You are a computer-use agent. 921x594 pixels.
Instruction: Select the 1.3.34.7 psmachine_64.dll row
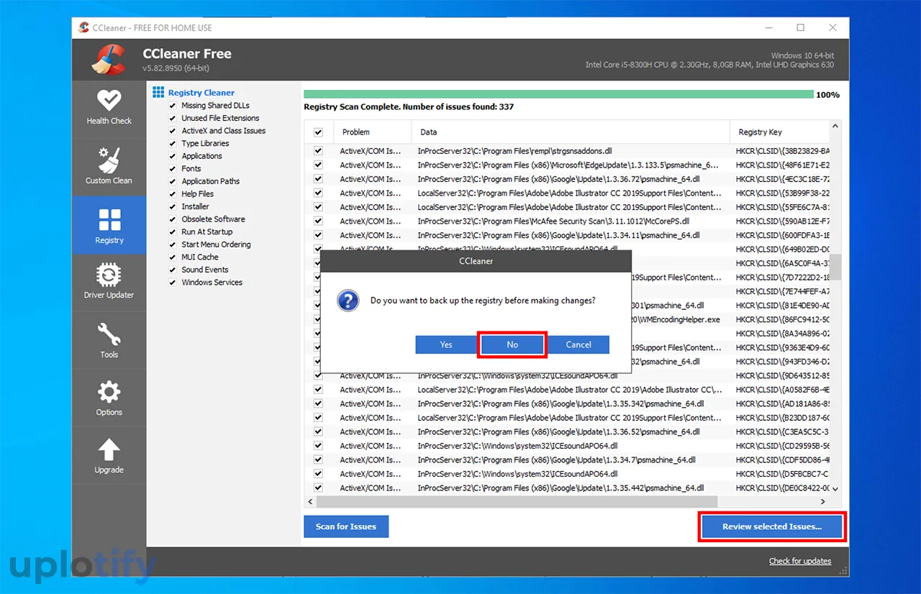pos(557,460)
